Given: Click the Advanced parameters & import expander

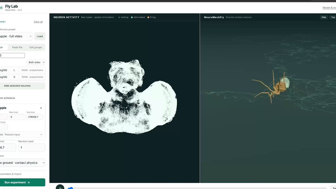Looking at the screenshot, I should 11,174.
